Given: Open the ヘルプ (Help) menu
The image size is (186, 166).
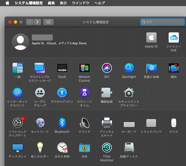Looking at the screenshot, I should 100,3.
